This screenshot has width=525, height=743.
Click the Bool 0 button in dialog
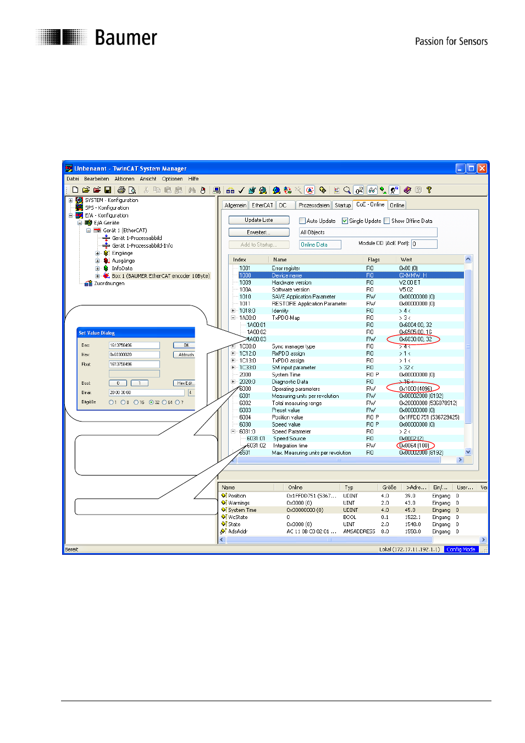pyautogui.click(x=118, y=383)
